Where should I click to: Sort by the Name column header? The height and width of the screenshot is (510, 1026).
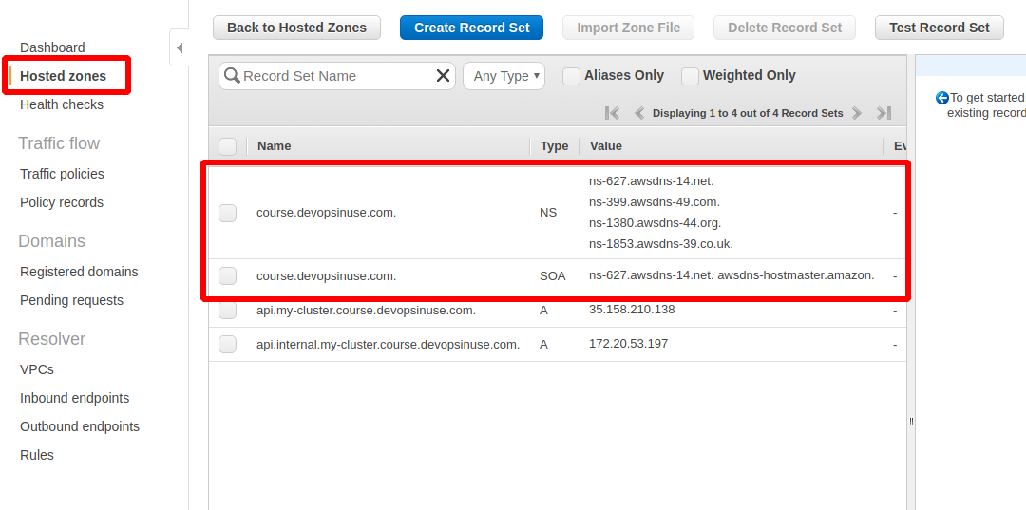coord(275,146)
